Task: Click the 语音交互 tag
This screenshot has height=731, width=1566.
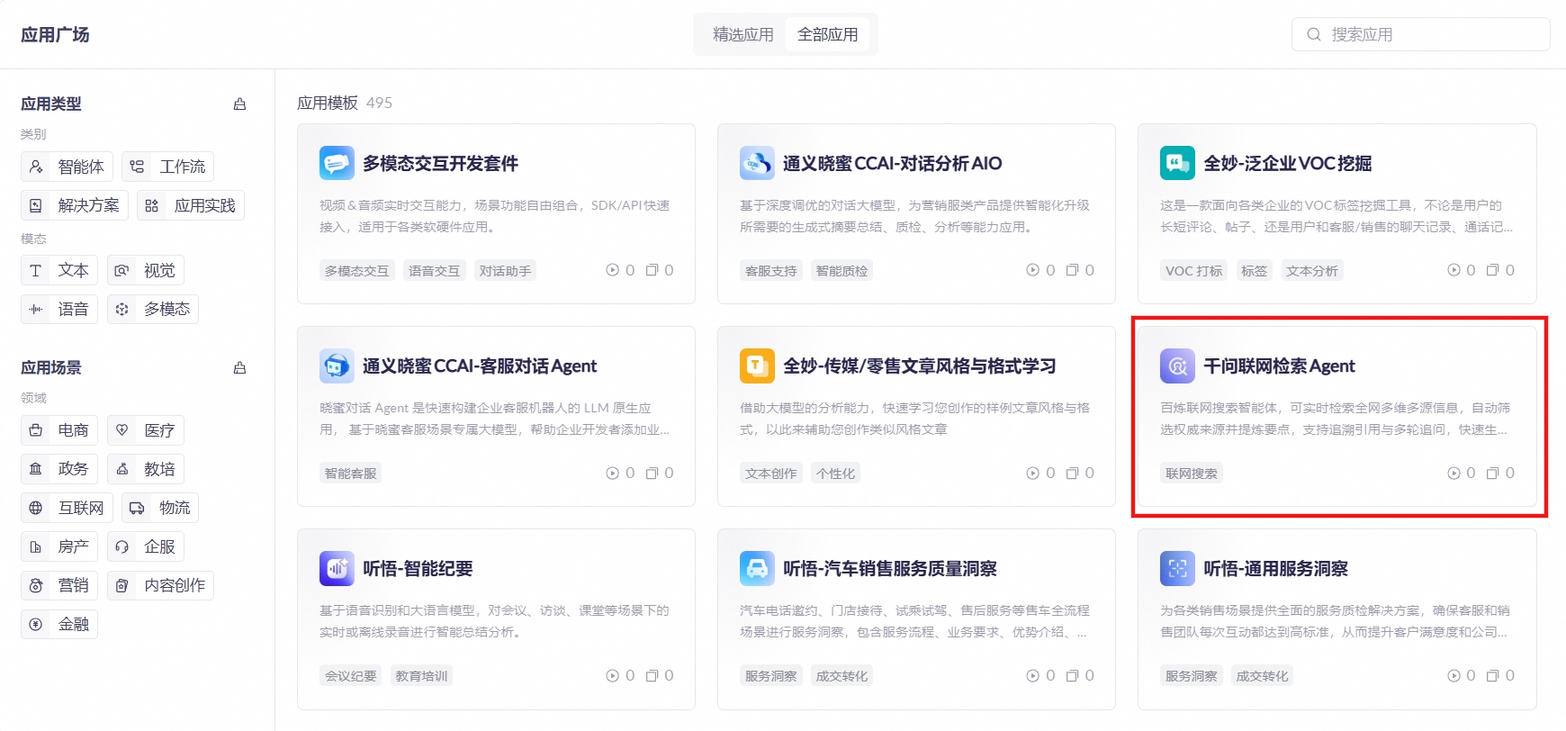Action: pyautogui.click(x=434, y=270)
